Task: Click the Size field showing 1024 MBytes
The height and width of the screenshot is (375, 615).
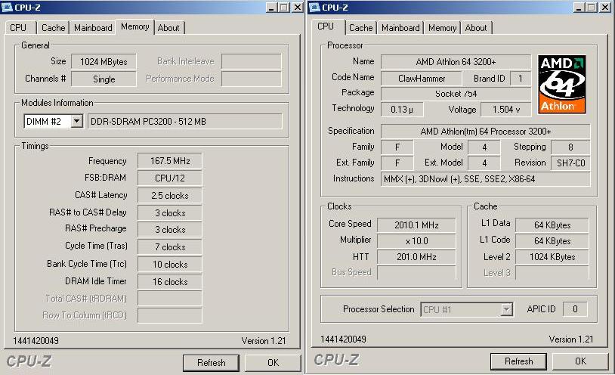Action: (x=104, y=62)
